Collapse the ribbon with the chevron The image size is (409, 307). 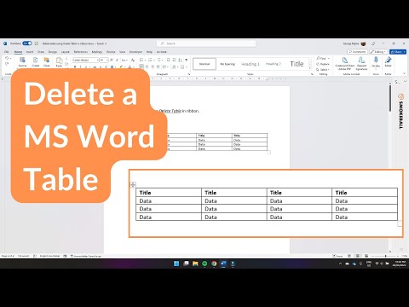click(x=405, y=73)
